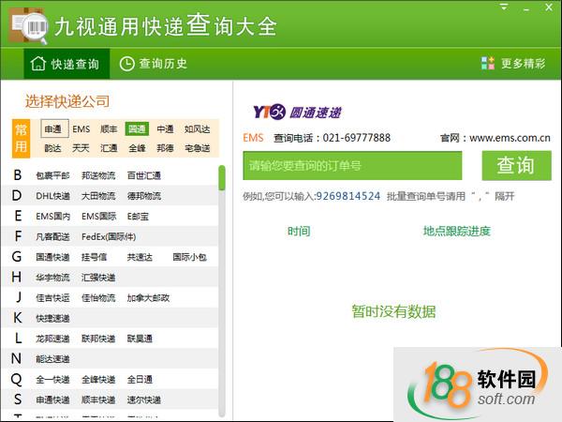The image size is (562, 422).
Task: Choose 凡客配送 in row F
Action: (52, 237)
